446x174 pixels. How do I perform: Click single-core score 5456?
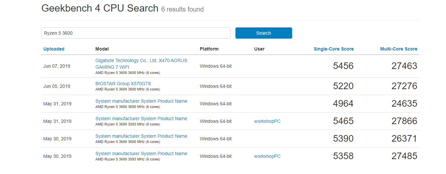point(343,66)
